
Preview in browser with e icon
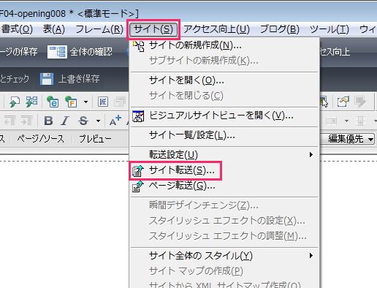pyautogui.click(x=53, y=102)
